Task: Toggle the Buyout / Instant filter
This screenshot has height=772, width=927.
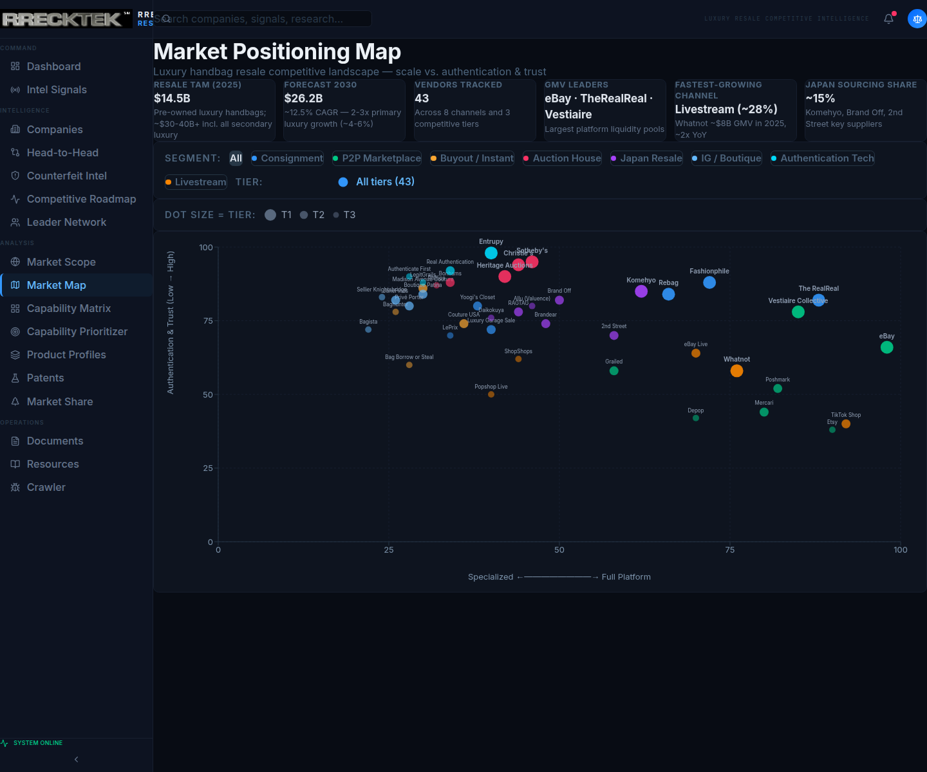Action: (x=472, y=158)
